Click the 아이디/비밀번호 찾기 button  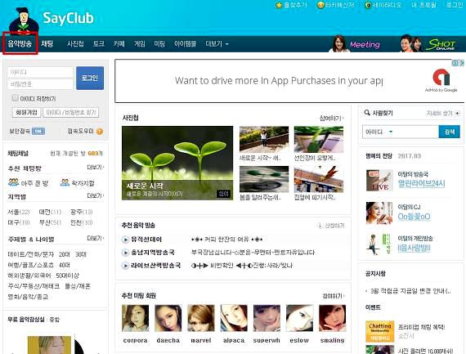point(71,112)
